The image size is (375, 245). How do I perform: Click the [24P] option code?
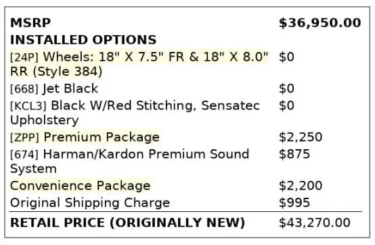(24, 57)
